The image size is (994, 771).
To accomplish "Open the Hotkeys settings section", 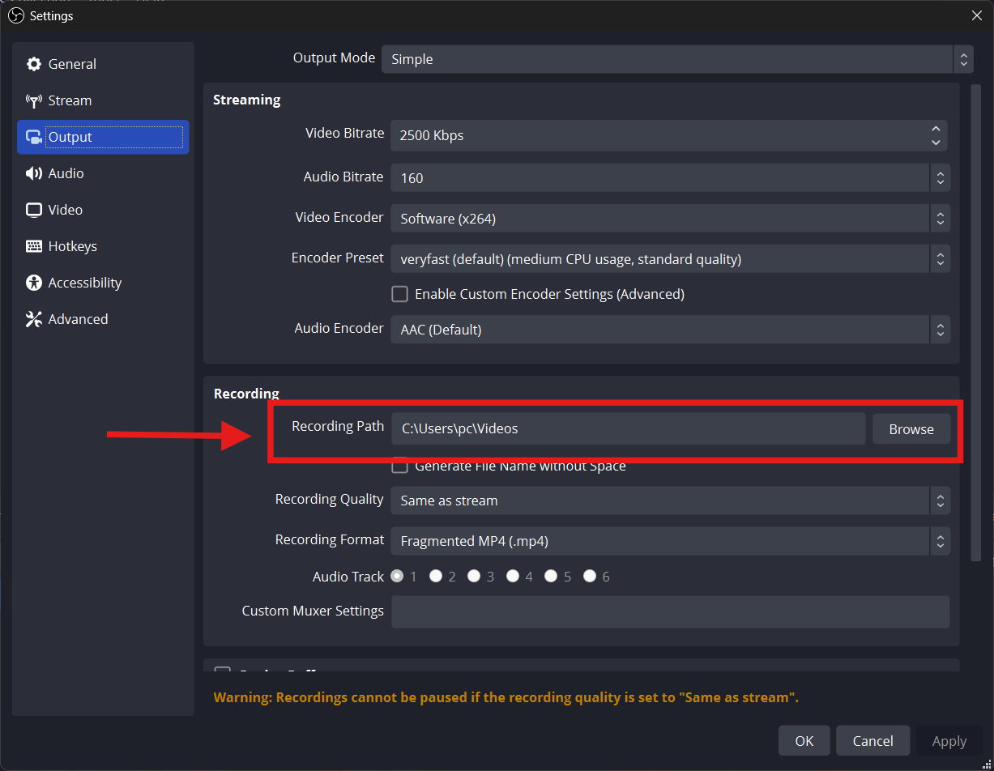I will pyautogui.click(x=72, y=246).
